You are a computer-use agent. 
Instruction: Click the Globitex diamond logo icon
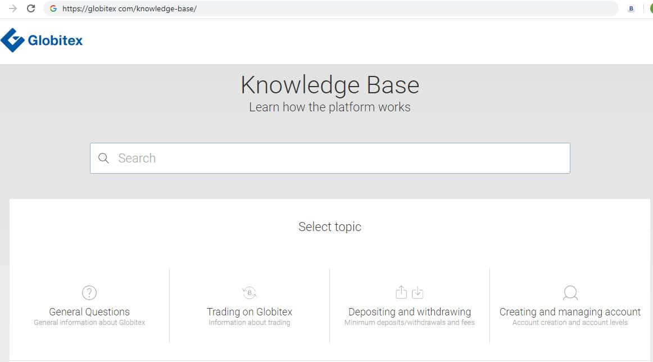pyautogui.click(x=12, y=40)
